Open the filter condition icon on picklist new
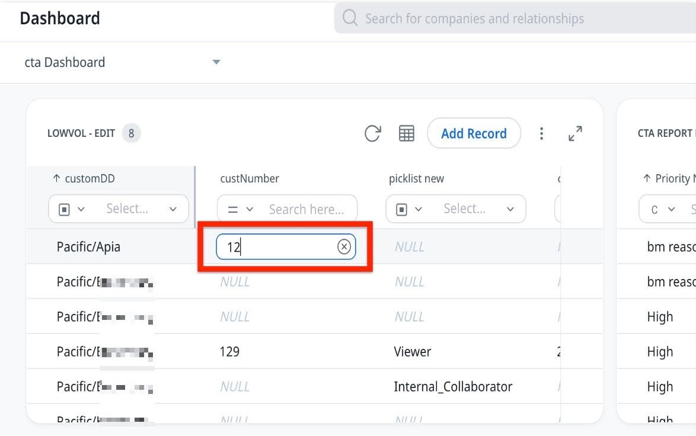 [x=407, y=209]
